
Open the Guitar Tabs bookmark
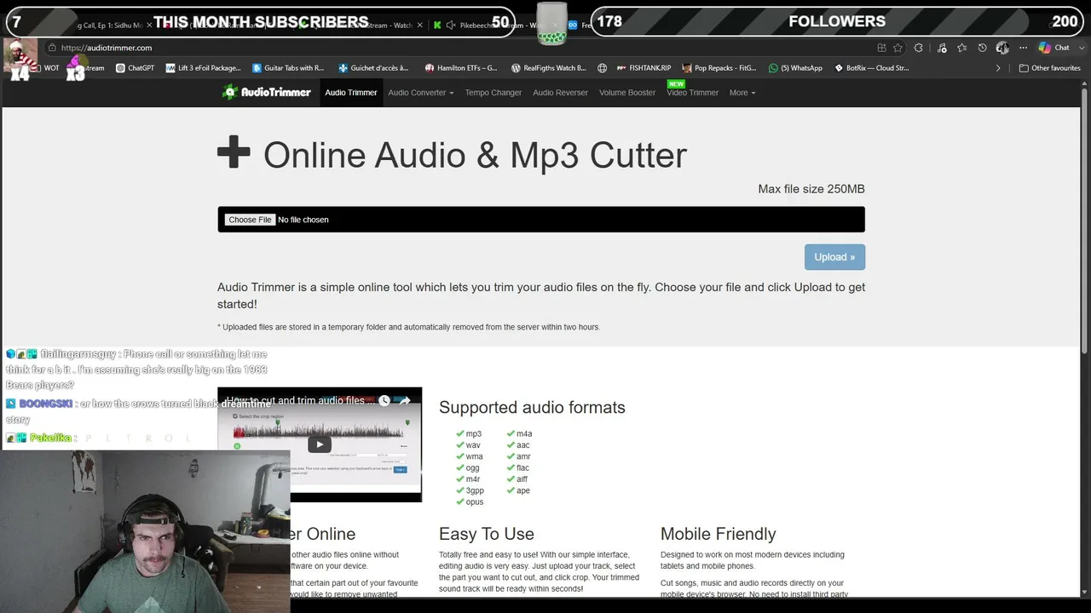288,68
